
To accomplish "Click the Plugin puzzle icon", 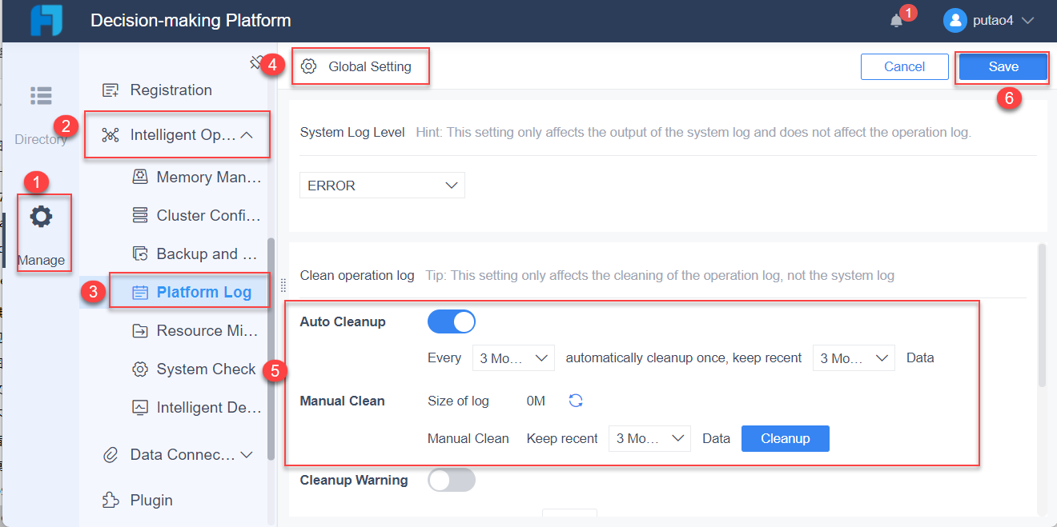I will pos(111,500).
